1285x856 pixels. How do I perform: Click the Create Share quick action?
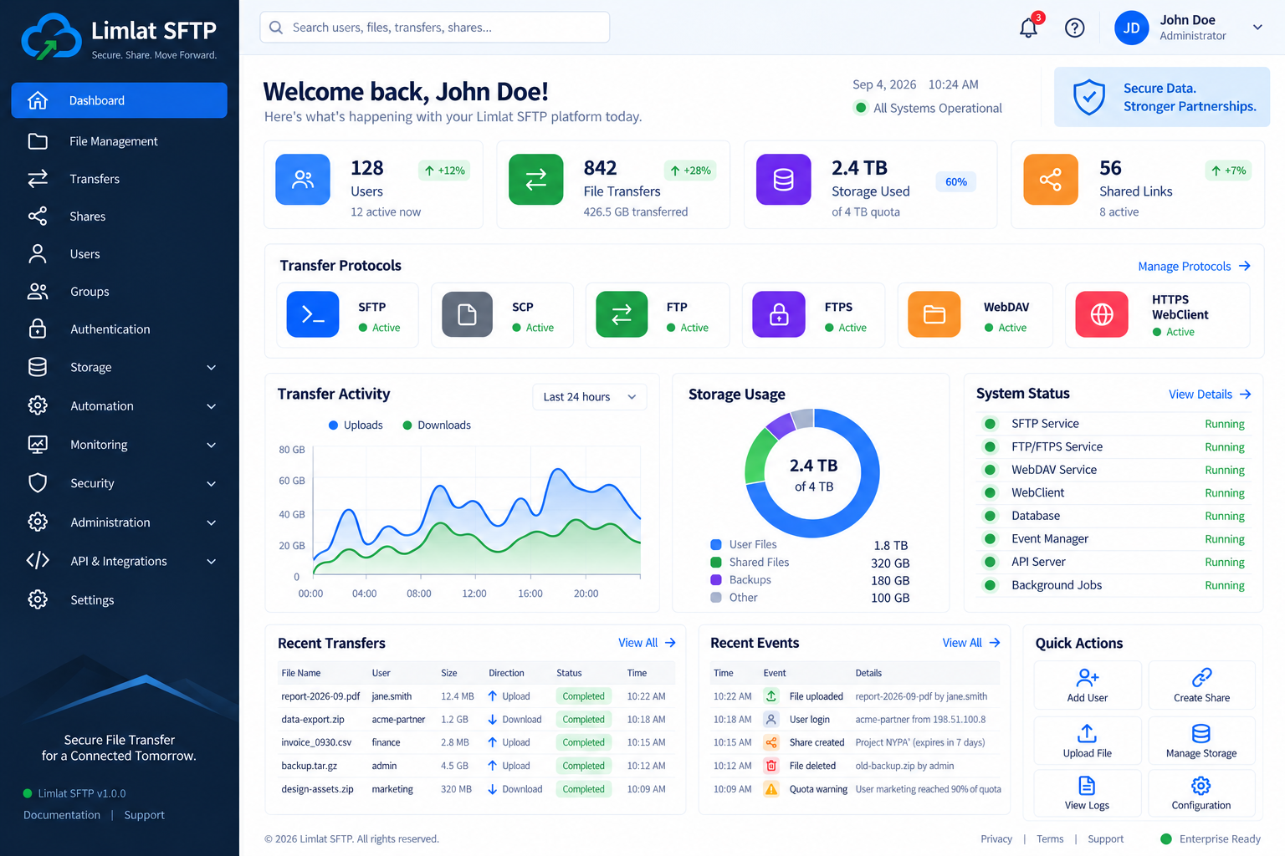1201,685
